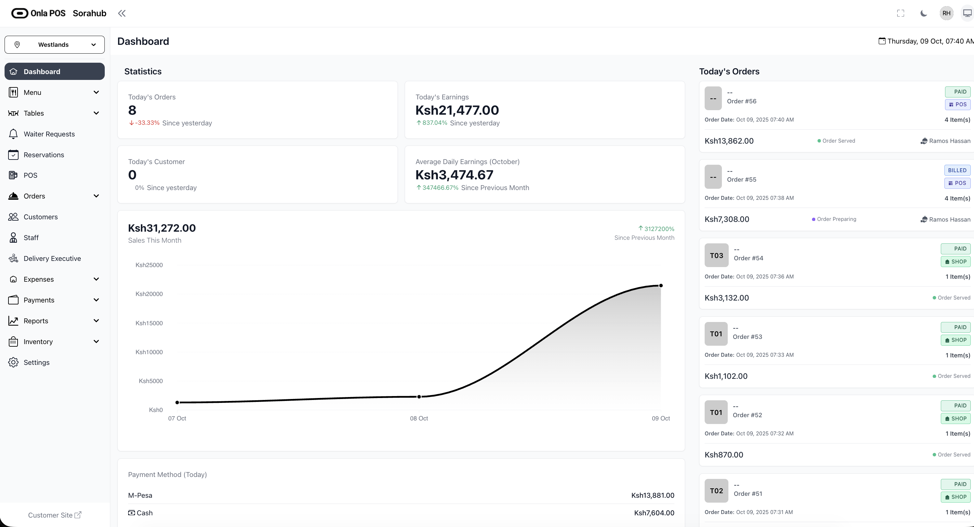The width and height of the screenshot is (974, 527).
Task: Open Delivery Executive scooter icon
Action: coord(13,258)
